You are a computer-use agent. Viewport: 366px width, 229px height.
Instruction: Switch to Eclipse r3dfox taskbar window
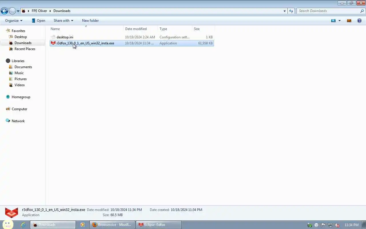tap(159, 225)
